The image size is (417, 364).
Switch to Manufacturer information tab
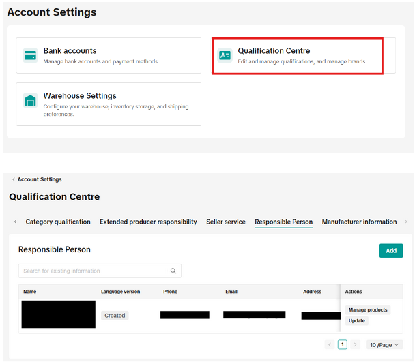pos(359,222)
